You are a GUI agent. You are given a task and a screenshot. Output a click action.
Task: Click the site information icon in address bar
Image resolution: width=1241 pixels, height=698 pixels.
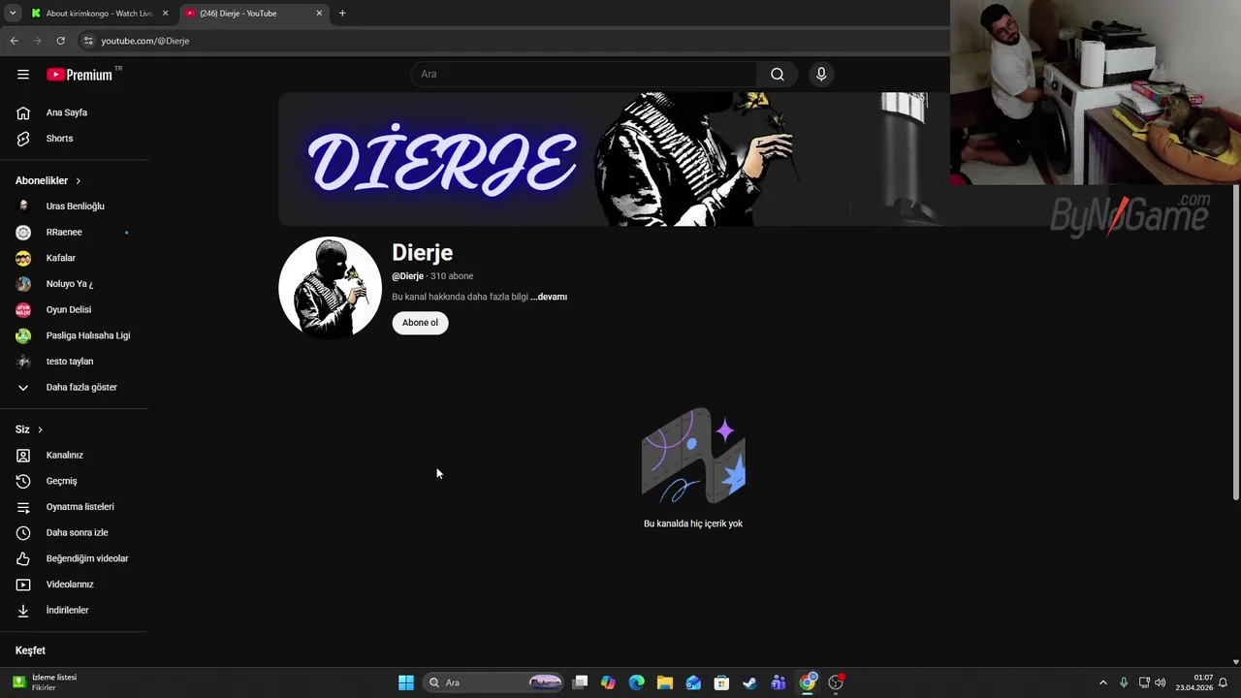point(88,41)
